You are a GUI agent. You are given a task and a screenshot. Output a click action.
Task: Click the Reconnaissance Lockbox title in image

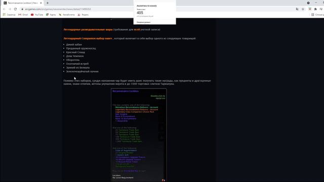click(126, 91)
